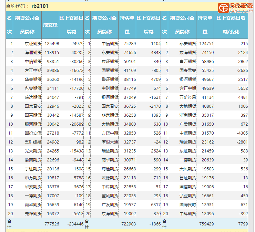Select 宏源期货 in long rank 16

(x=110, y=178)
